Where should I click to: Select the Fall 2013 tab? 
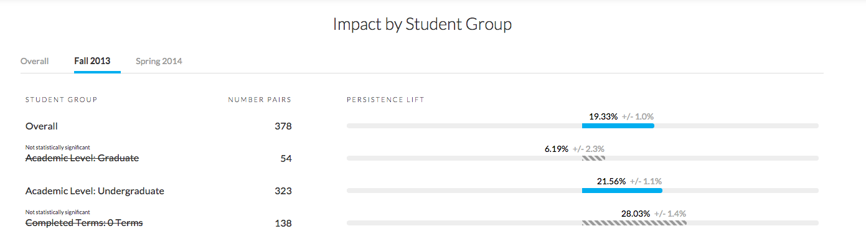click(x=92, y=61)
